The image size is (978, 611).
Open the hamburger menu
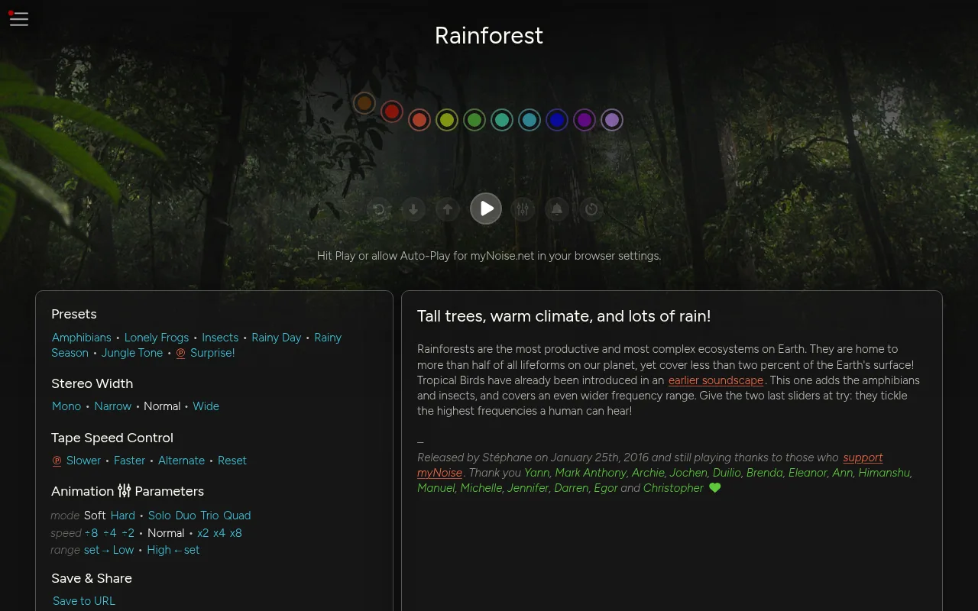point(19,19)
